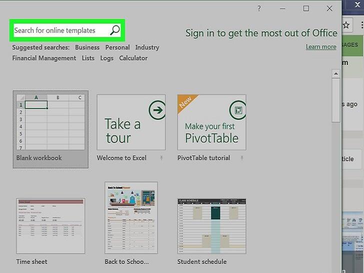Open the Take a tour template
The width and height of the screenshot is (364, 273).
click(x=131, y=122)
